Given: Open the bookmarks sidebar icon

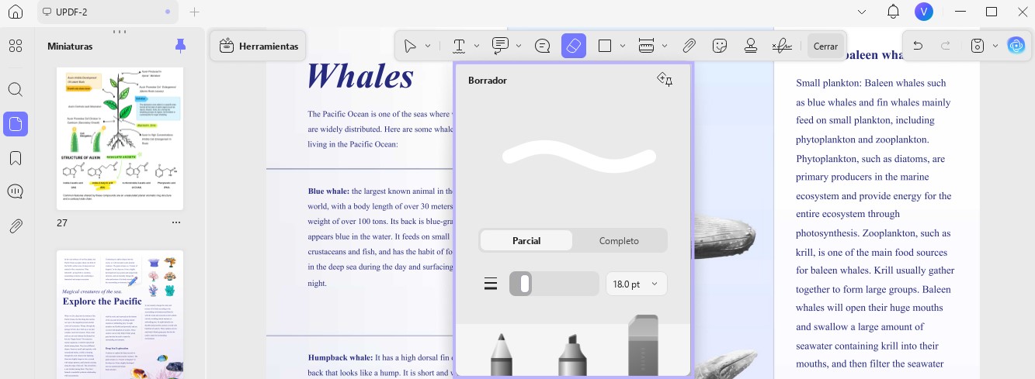Looking at the screenshot, I should point(16,158).
